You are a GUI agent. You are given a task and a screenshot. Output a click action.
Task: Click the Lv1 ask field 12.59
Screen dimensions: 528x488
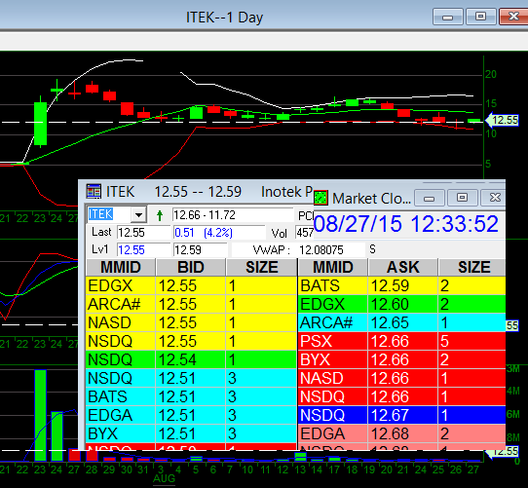(x=200, y=250)
